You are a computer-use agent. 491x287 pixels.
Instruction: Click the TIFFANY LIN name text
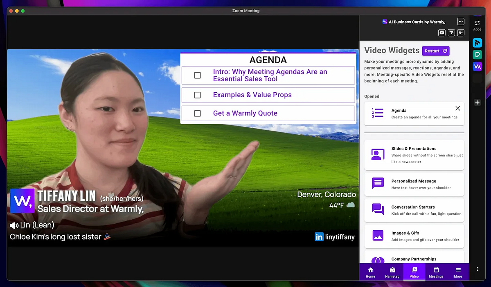click(68, 196)
